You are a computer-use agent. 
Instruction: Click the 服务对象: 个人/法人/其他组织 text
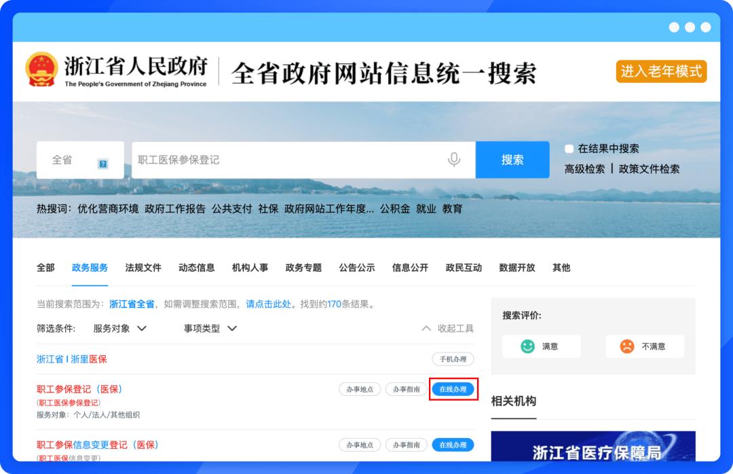[88, 414]
